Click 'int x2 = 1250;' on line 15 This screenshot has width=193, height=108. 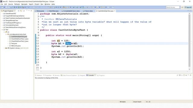61,52
